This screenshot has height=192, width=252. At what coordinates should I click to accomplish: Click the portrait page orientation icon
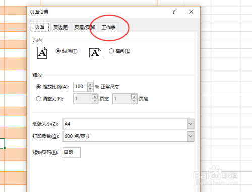(42, 53)
